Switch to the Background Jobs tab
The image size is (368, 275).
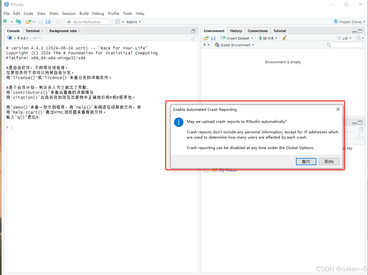63,31
